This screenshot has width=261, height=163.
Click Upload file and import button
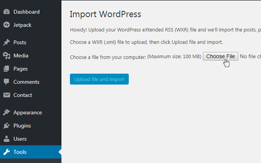[x=99, y=79]
